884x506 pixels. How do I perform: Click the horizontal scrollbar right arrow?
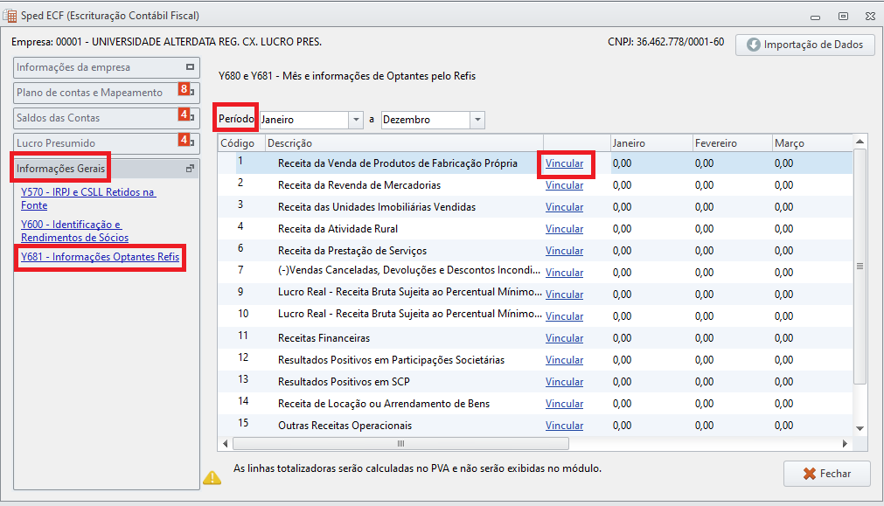[845, 444]
